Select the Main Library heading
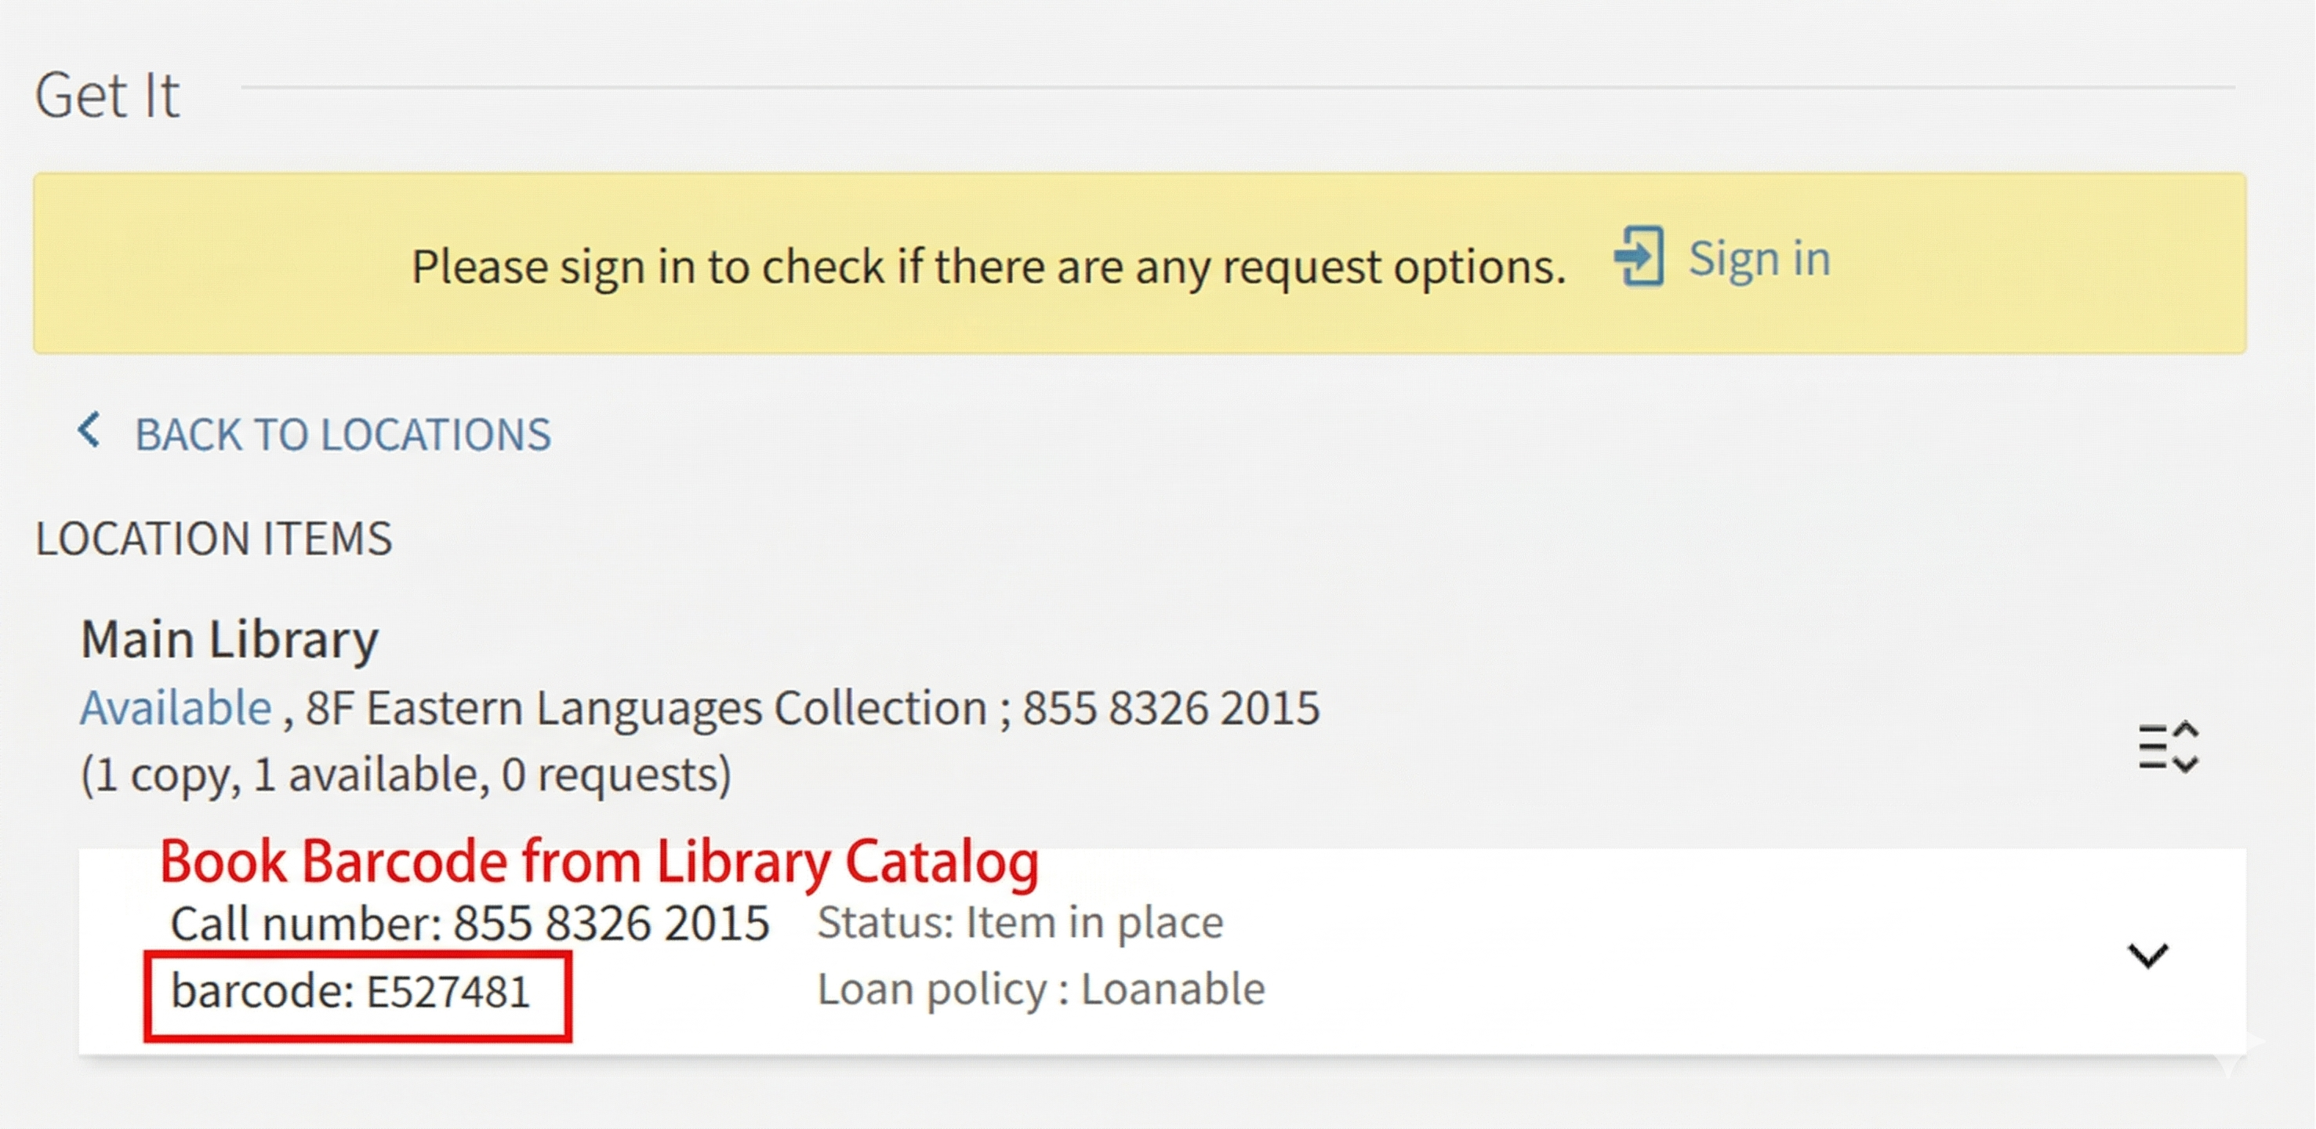The width and height of the screenshot is (2316, 1129). (x=229, y=639)
